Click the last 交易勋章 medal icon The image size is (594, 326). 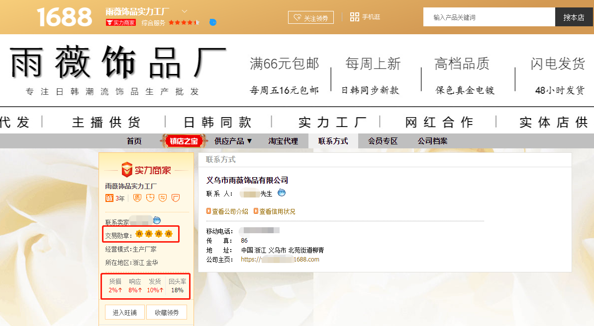169,234
